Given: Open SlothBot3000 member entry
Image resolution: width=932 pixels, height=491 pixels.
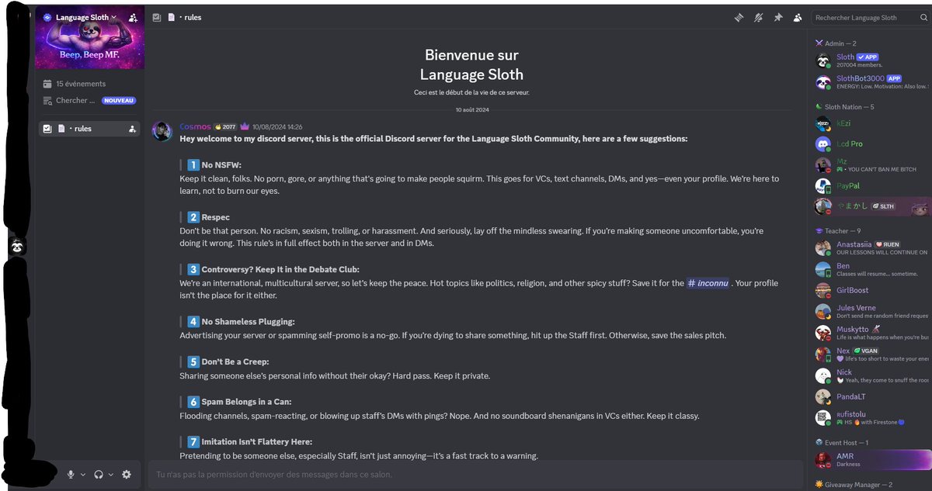Looking at the screenshot, I should coord(871,82).
